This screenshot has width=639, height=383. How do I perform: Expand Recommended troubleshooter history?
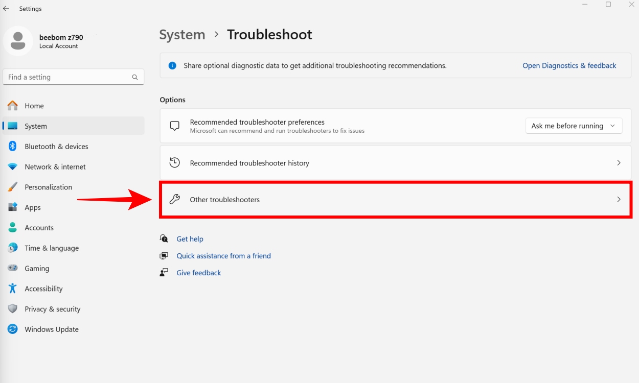pos(396,162)
